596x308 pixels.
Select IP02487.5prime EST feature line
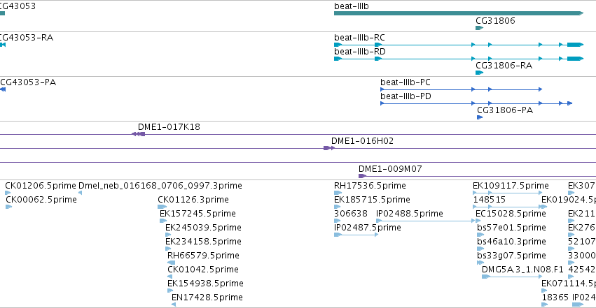356,235
